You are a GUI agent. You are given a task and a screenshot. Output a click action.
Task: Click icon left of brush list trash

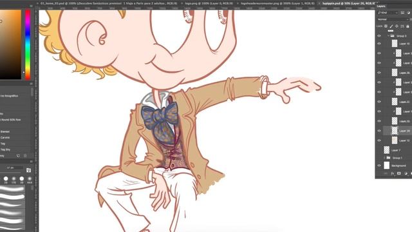coord(18,156)
